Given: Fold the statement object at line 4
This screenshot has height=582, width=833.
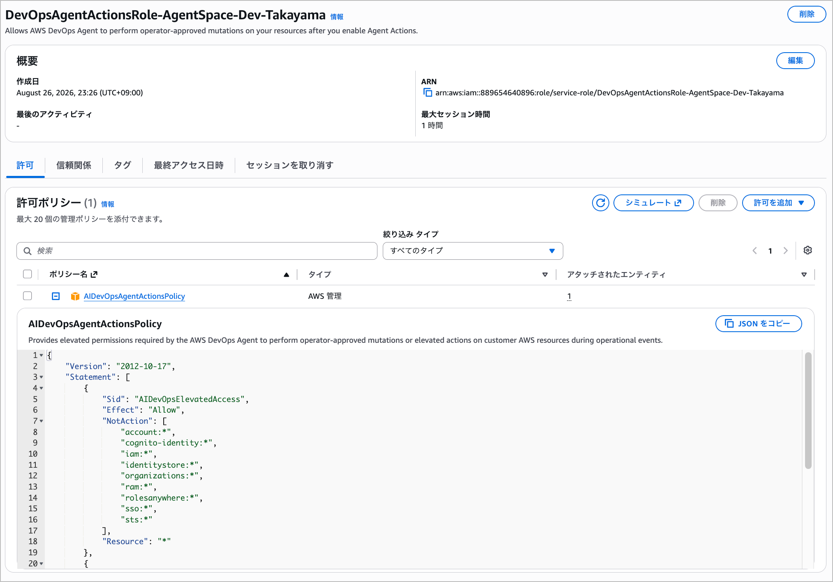Looking at the screenshot, I should pyautogui.click(x=42, y=388).
